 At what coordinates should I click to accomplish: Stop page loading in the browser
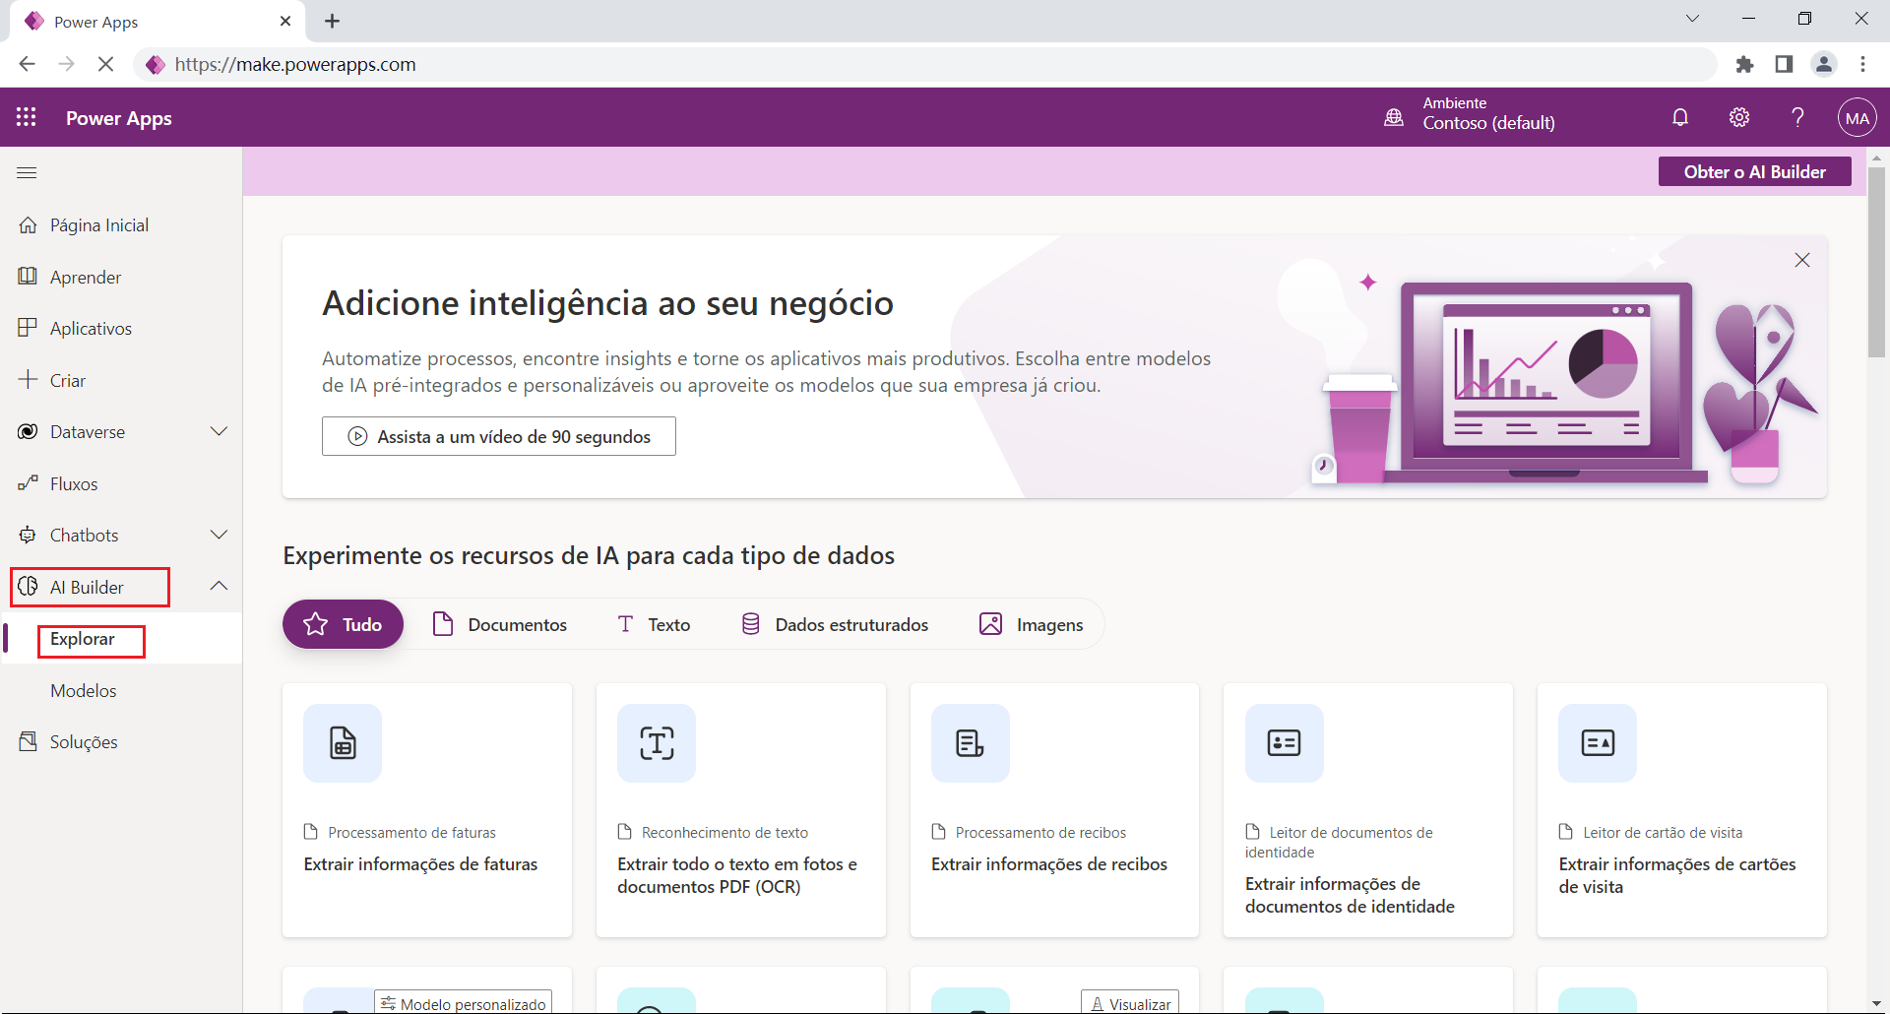105,64
